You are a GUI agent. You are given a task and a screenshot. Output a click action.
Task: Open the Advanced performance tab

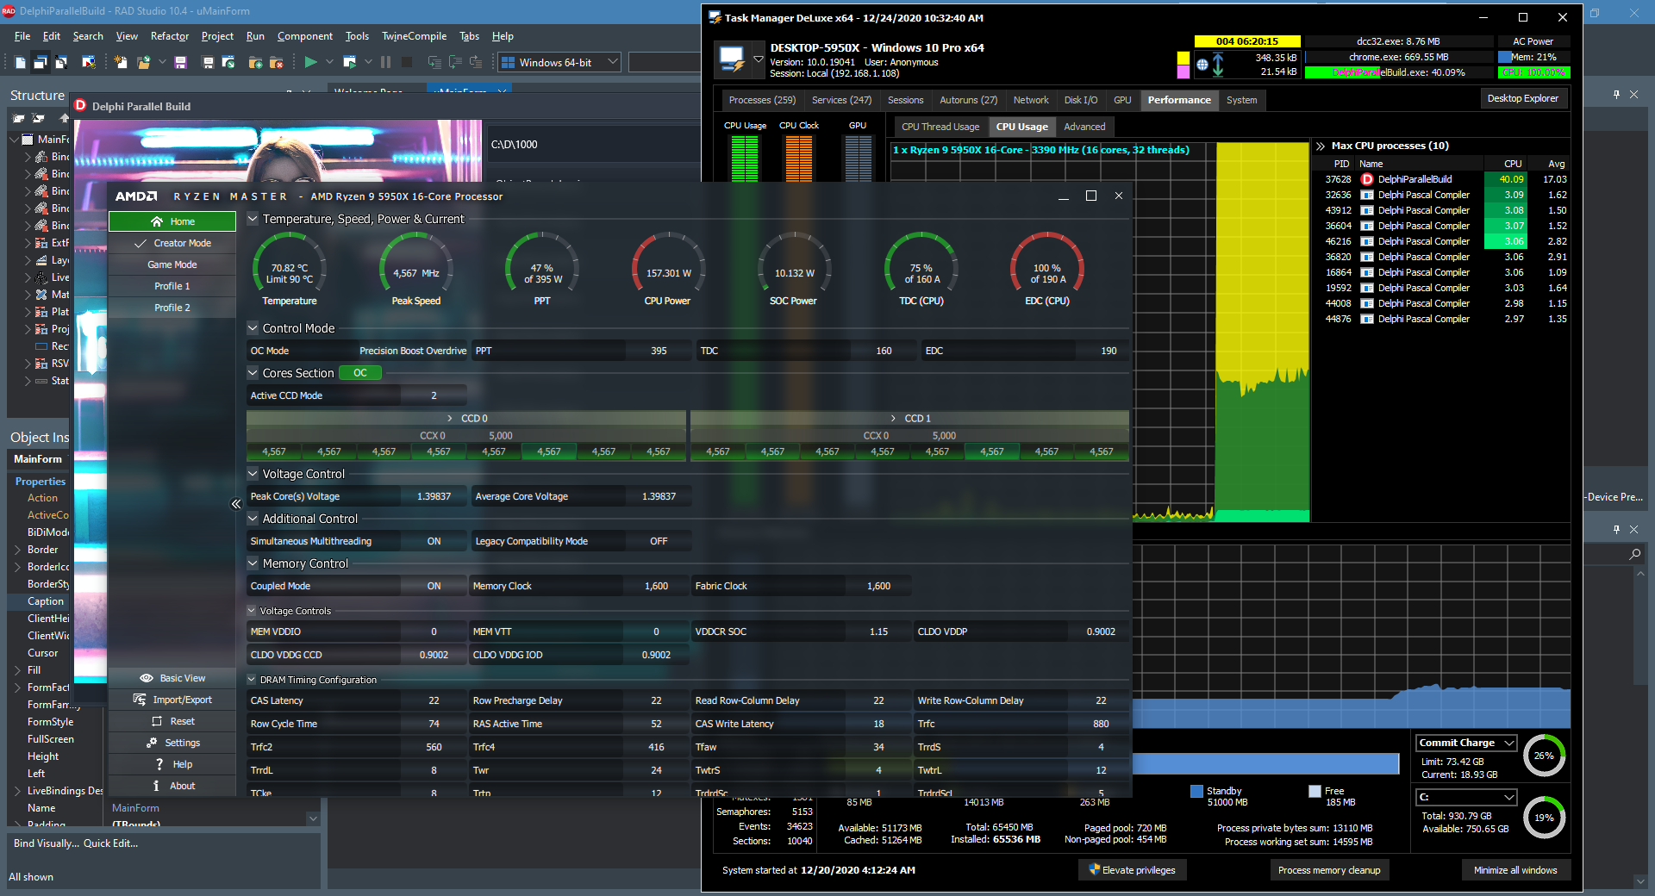[x=1084, y=127]
